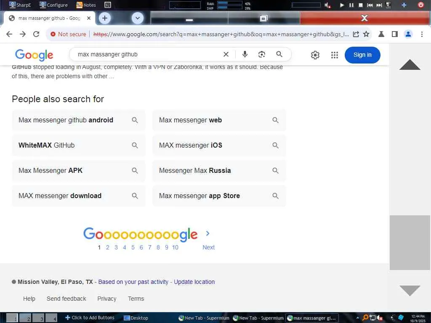Viewport: 431px width, 323px height.
Task: Click the grey scrollbar thumb
Action: (x=410, y=243)
